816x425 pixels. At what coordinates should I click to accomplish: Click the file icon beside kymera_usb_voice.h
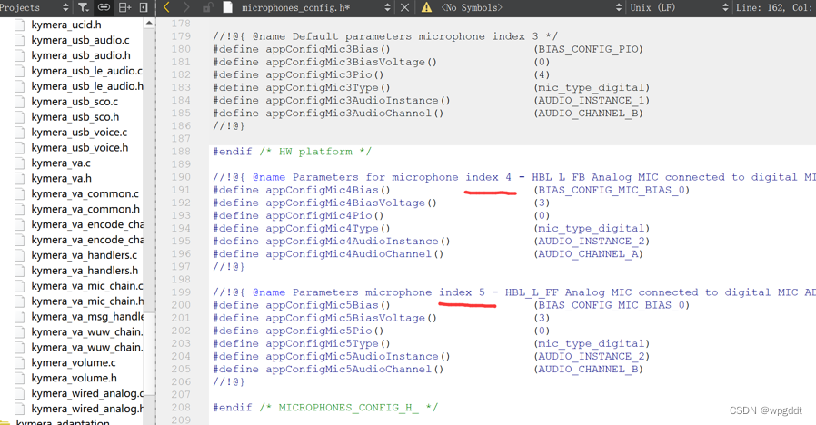click(20, 147)
